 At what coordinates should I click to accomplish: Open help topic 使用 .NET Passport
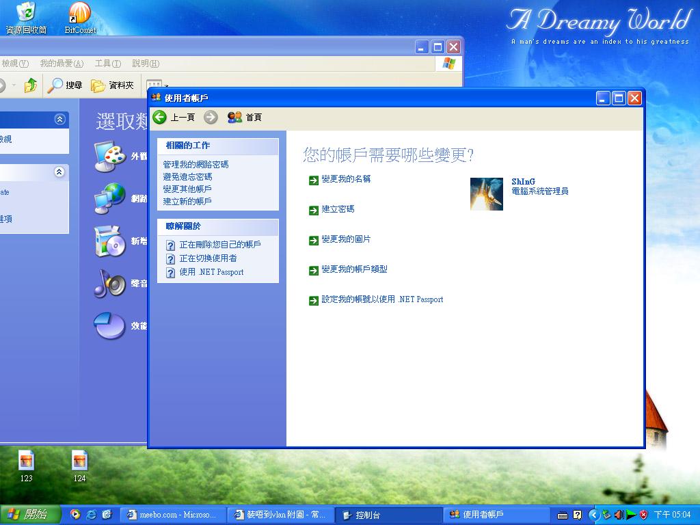212,272
